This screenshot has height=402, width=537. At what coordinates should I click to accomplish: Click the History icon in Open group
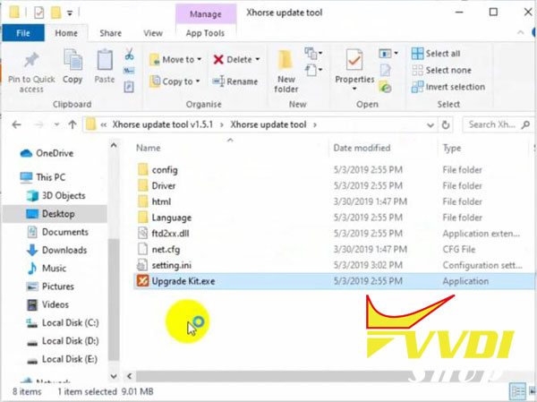click(385, 88)
